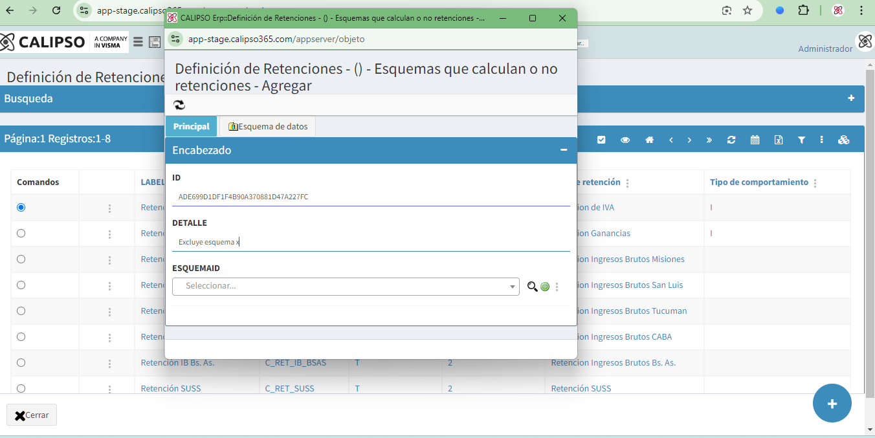Export the grid to Excel
The image size is (875, 438).
[779, 140]
